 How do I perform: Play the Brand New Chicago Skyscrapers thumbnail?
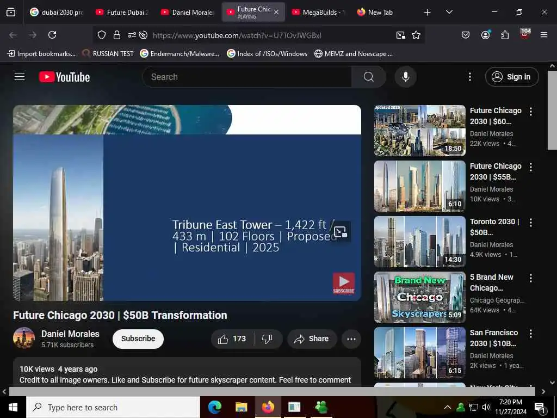click(x=419, y=297)
